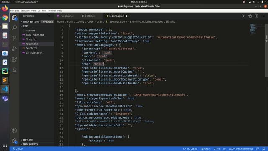
Task: Open the Help menu
Action: [59, 11]
